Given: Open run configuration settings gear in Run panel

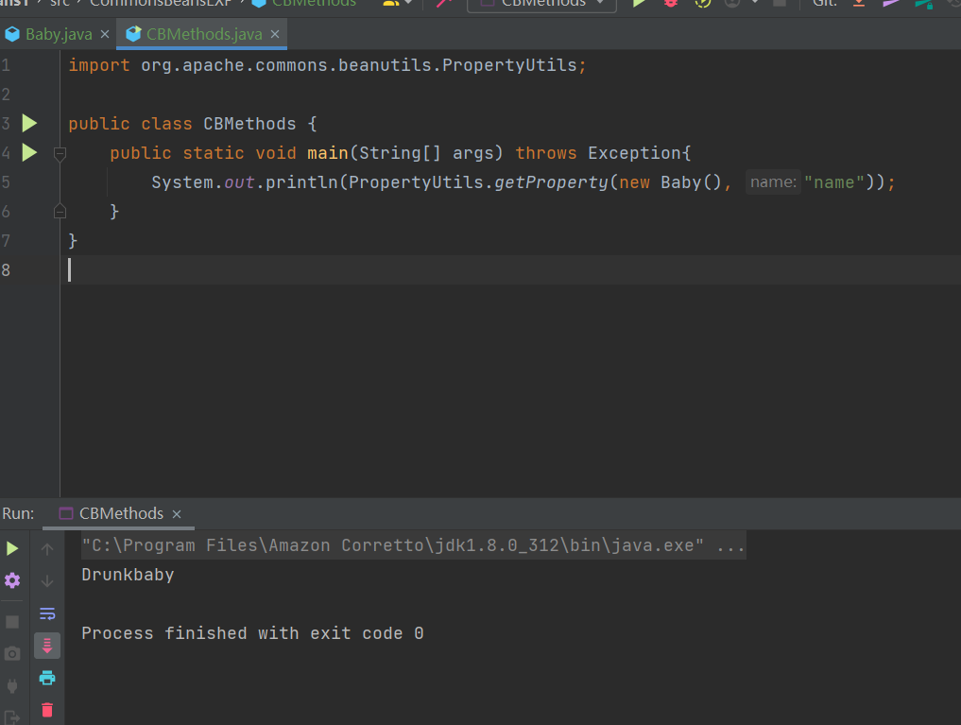Looking at the screenshot, I should tap(12, 579).
